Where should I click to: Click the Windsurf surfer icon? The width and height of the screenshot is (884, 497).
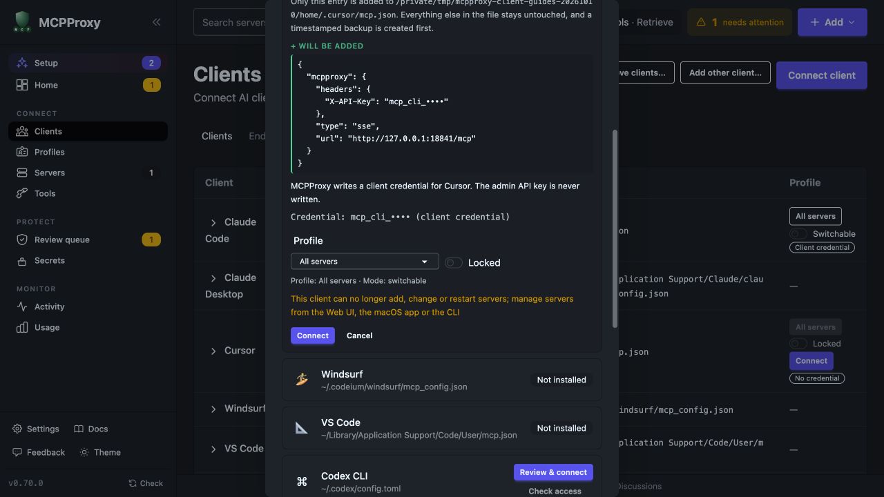302,380
